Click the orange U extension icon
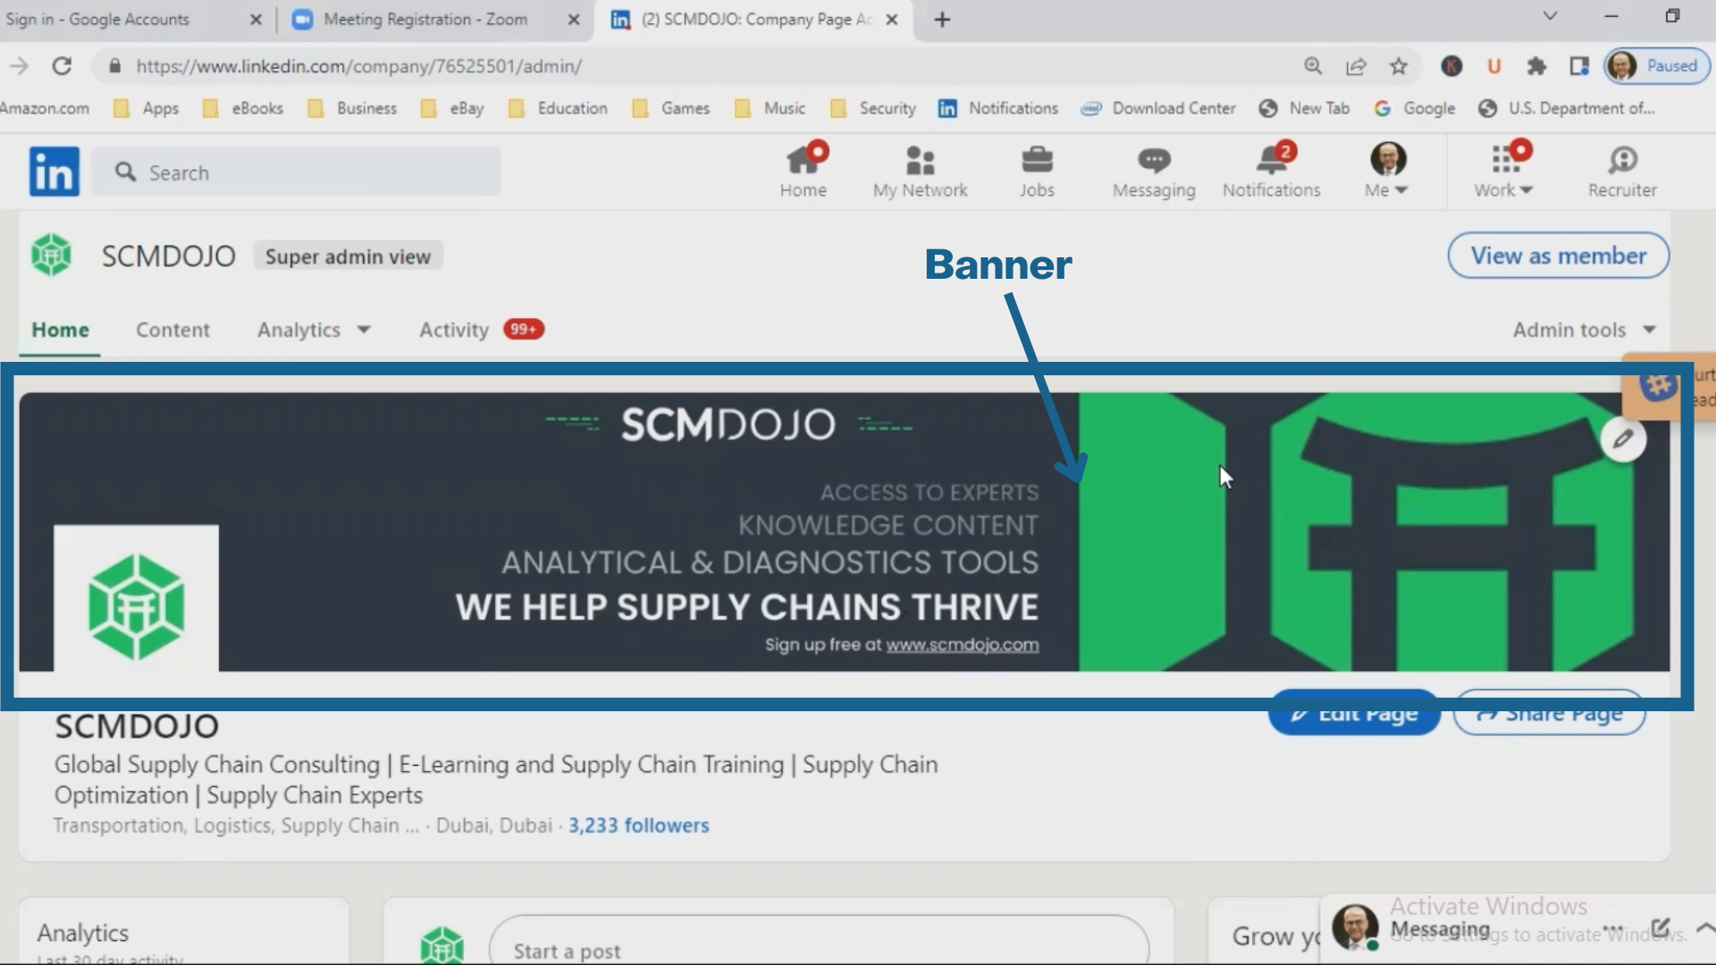 pos(1493,65)
